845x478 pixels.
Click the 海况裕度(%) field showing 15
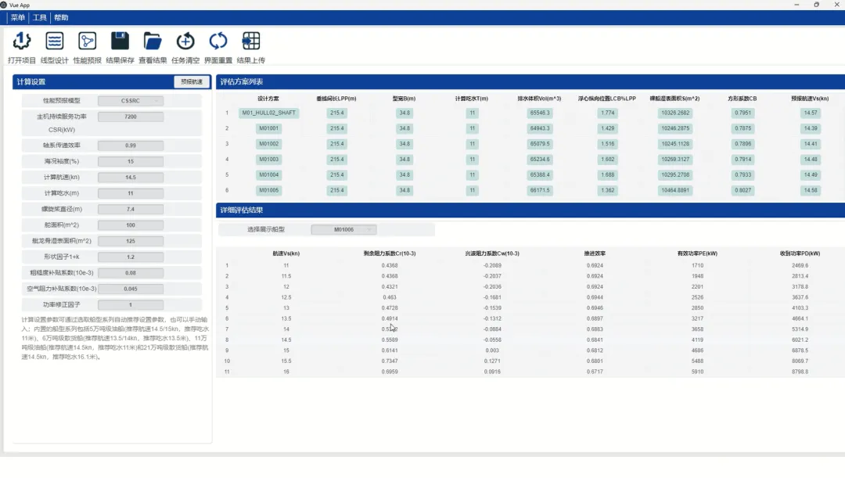coord(131,161)
